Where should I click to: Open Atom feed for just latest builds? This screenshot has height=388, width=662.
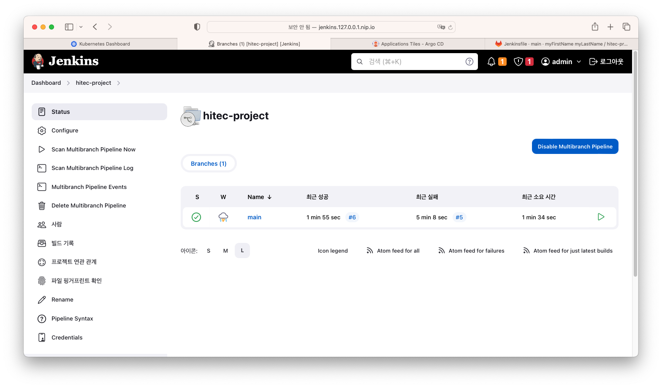(x=568, y=251)
